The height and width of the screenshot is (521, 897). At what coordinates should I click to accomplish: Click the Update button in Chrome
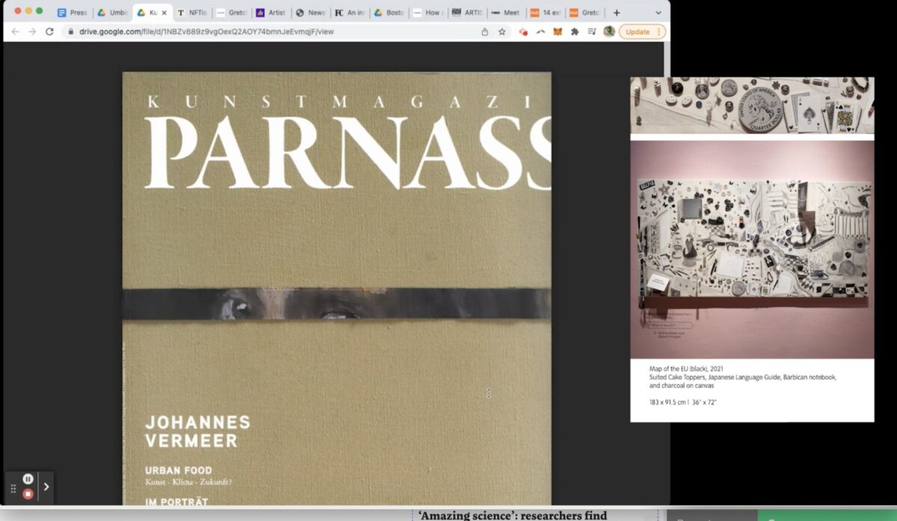638,31
